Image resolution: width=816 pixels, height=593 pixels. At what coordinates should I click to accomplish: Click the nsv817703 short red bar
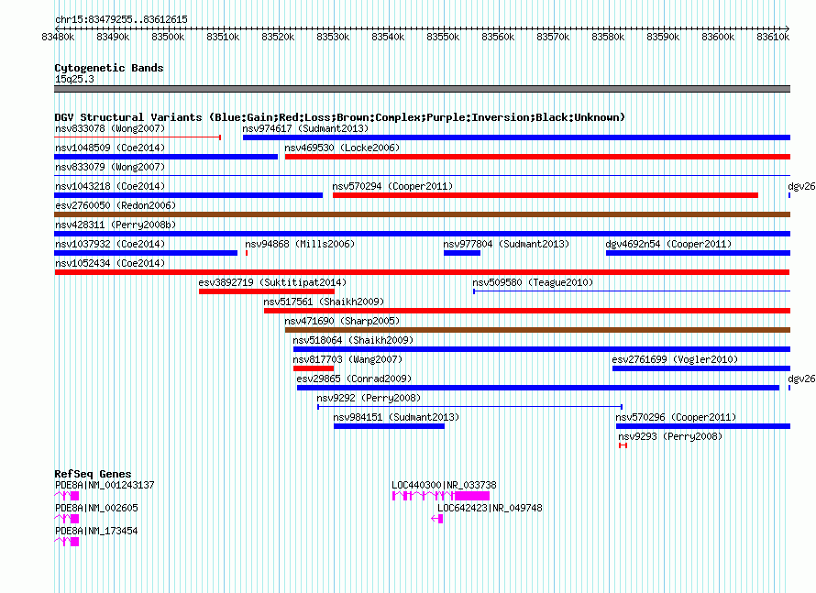(x=314, y=368)
